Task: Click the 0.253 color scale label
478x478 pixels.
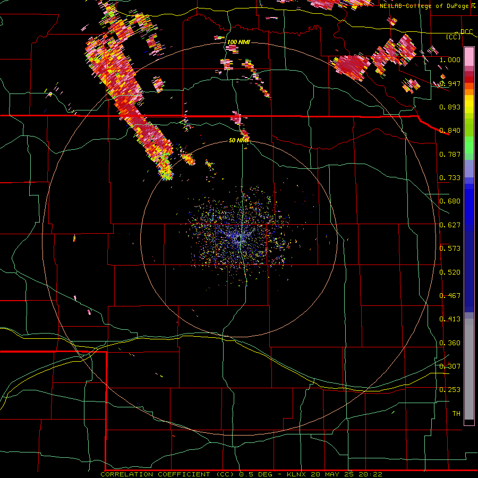Action: (x=450, y=390)
